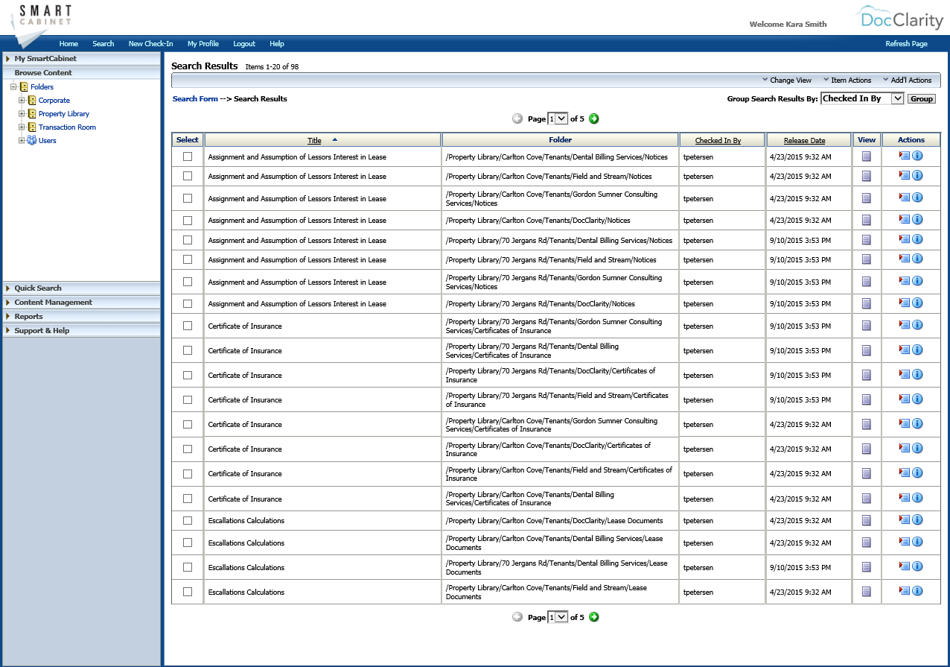The height and width of the screenshot is (667, 950).
Task: Open Group Search Results By dropdown
Action: click(862, 98)
